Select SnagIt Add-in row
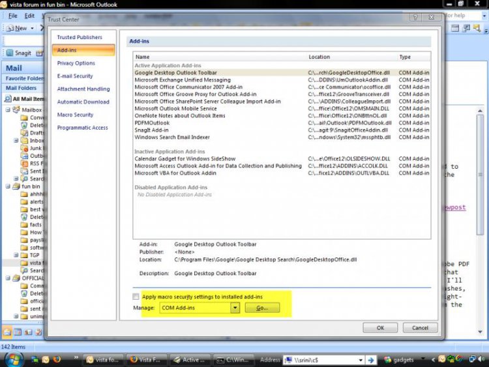The height and width of the screenshot is (367, 489). click(x=282, y=130)
